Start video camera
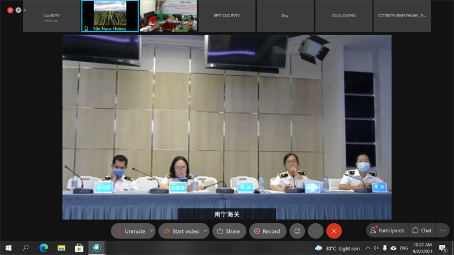The image size is (454, 255). pyautogui.click(x=181, y=231)
